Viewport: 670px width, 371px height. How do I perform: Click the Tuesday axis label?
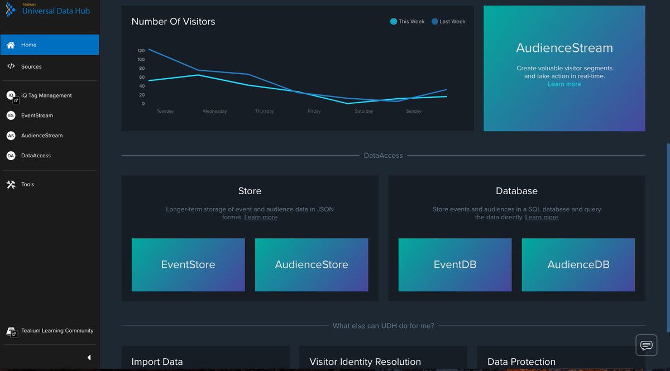pyautogui.click(x=165, y=111)
